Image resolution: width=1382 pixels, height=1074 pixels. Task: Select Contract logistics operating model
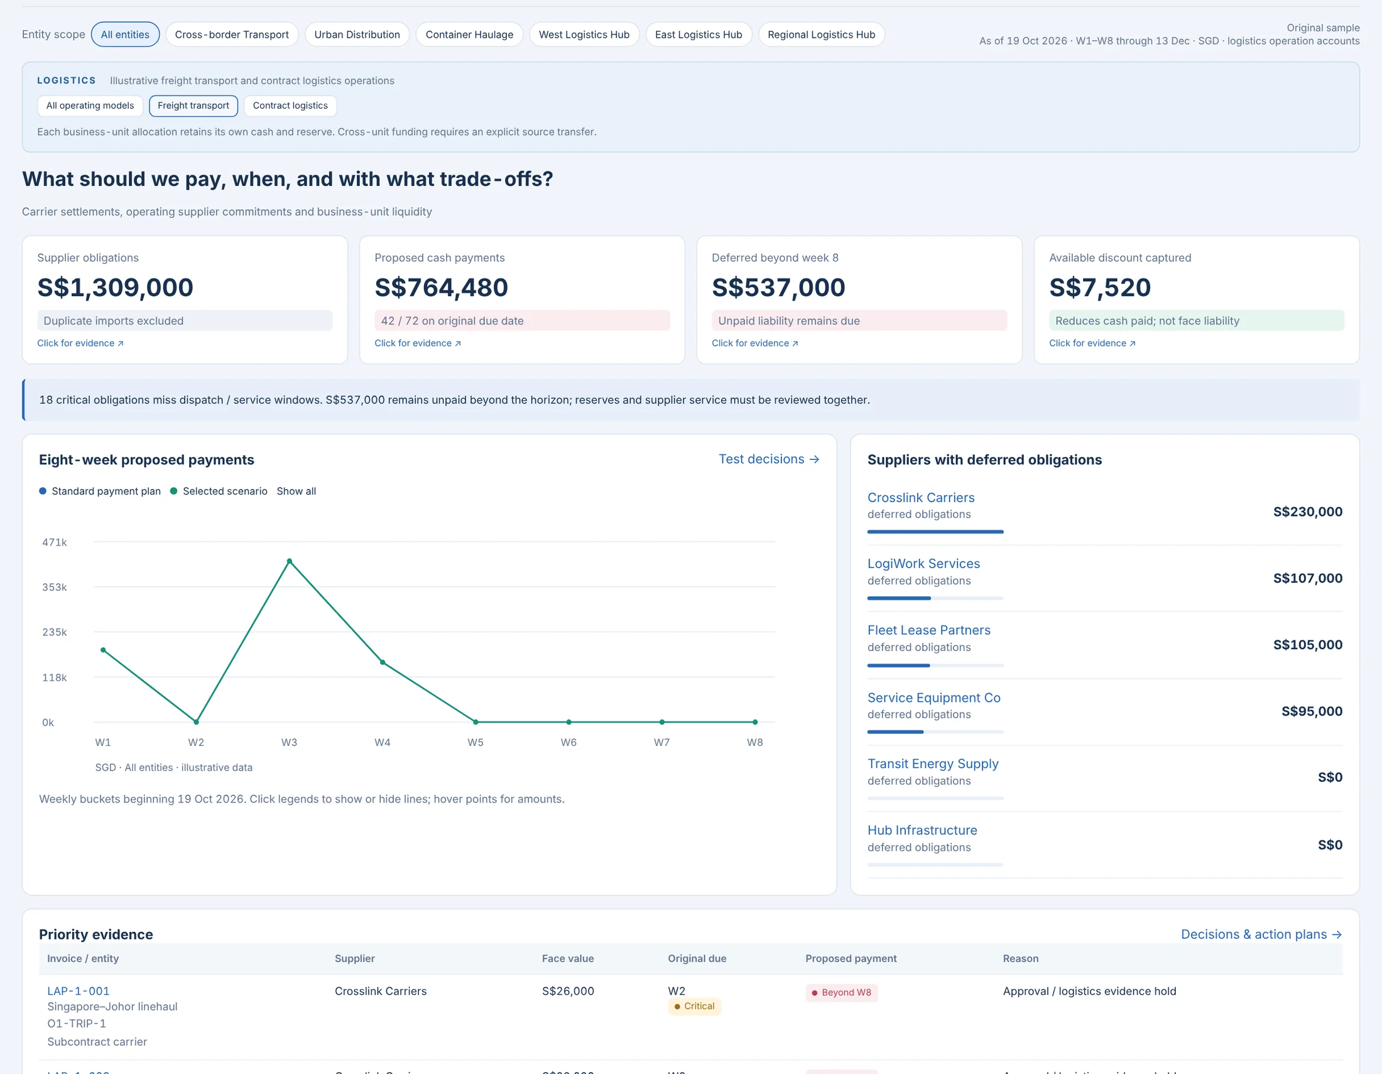point(290,106)
